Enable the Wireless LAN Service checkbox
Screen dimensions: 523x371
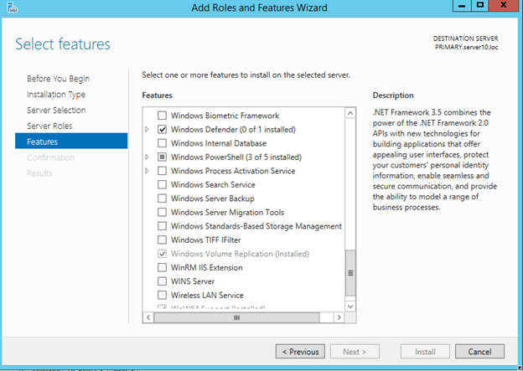[x=163, y=295]
